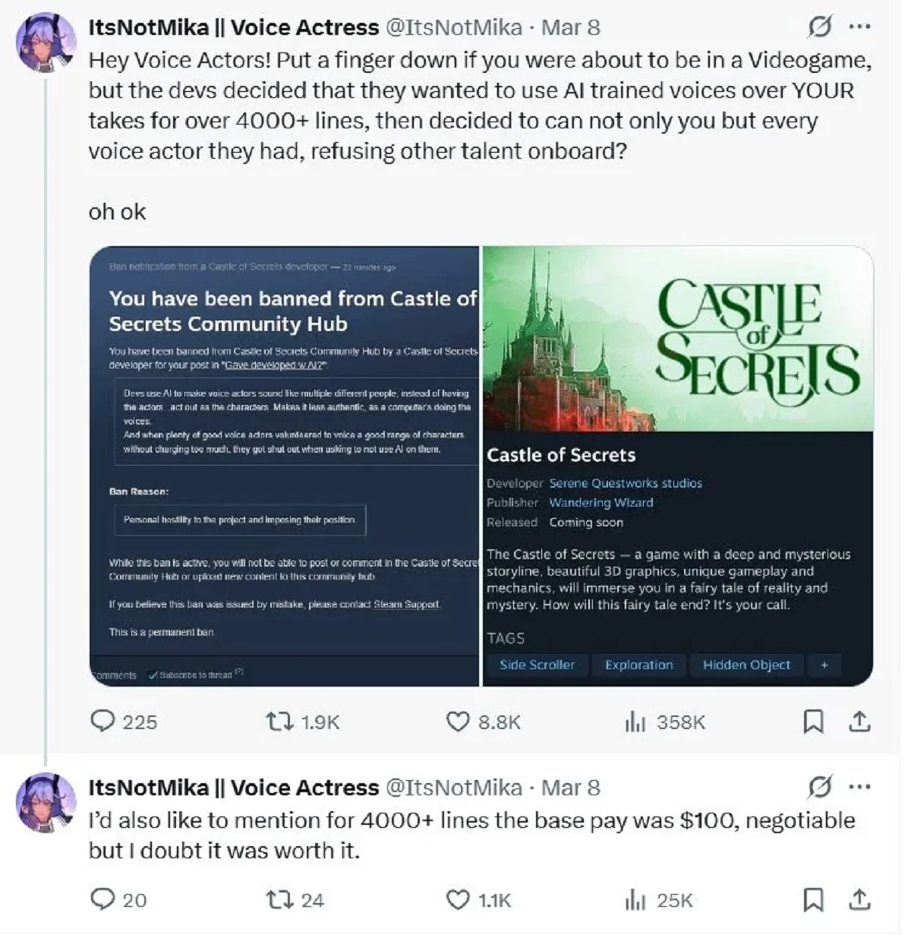This screenshot has height=935, width=911.
Task: View analytics for the 358K views tweet
Action: (634, 722)
